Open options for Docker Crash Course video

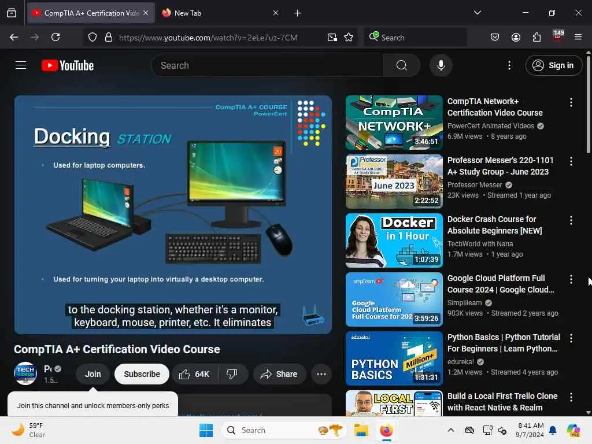pos(571,220)
